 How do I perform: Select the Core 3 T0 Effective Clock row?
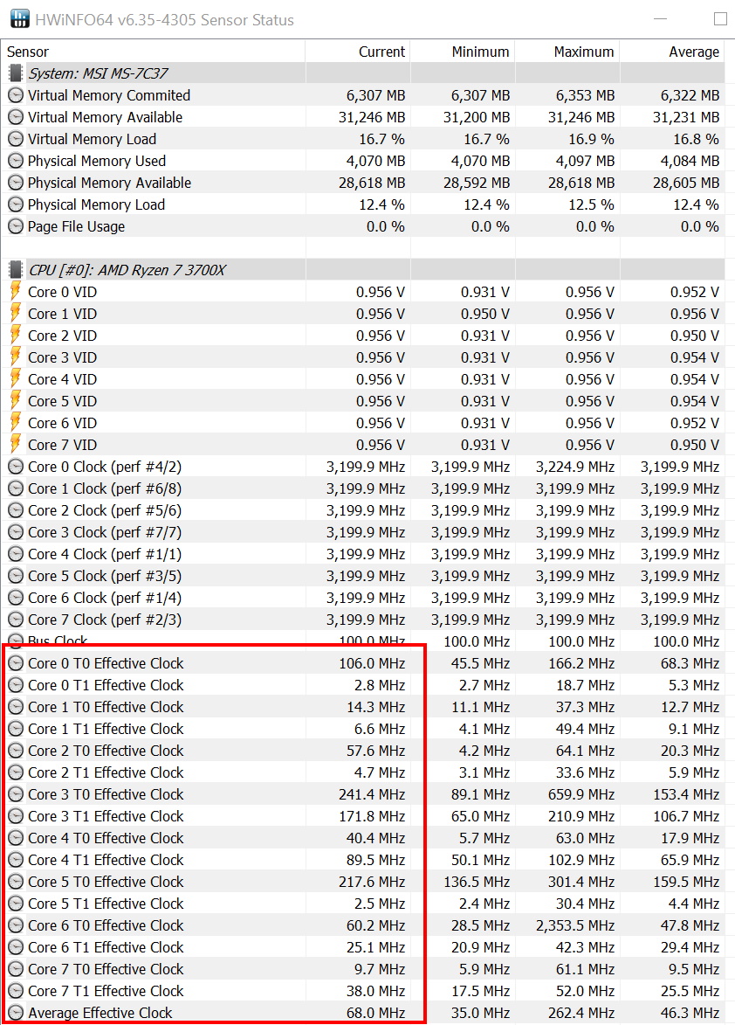click(363, 794)
